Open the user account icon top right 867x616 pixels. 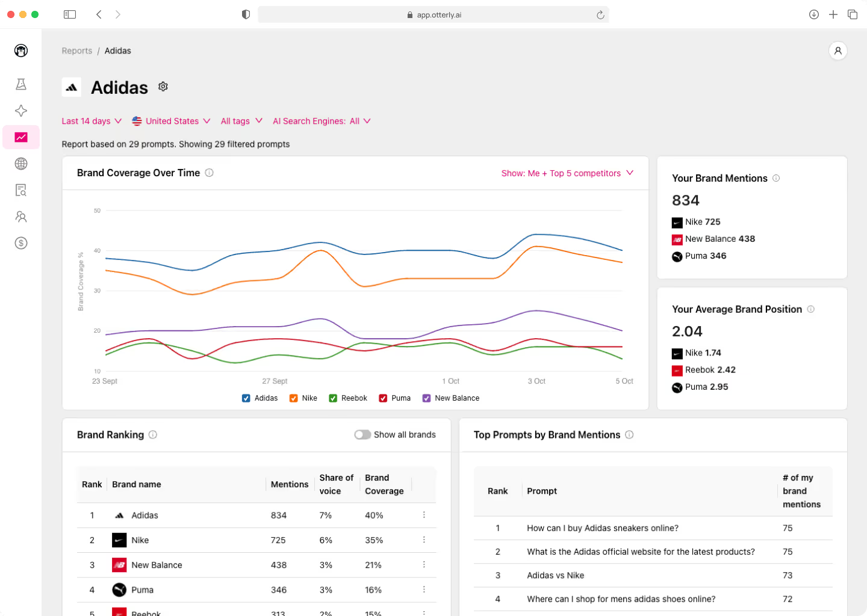pos(838,51)
